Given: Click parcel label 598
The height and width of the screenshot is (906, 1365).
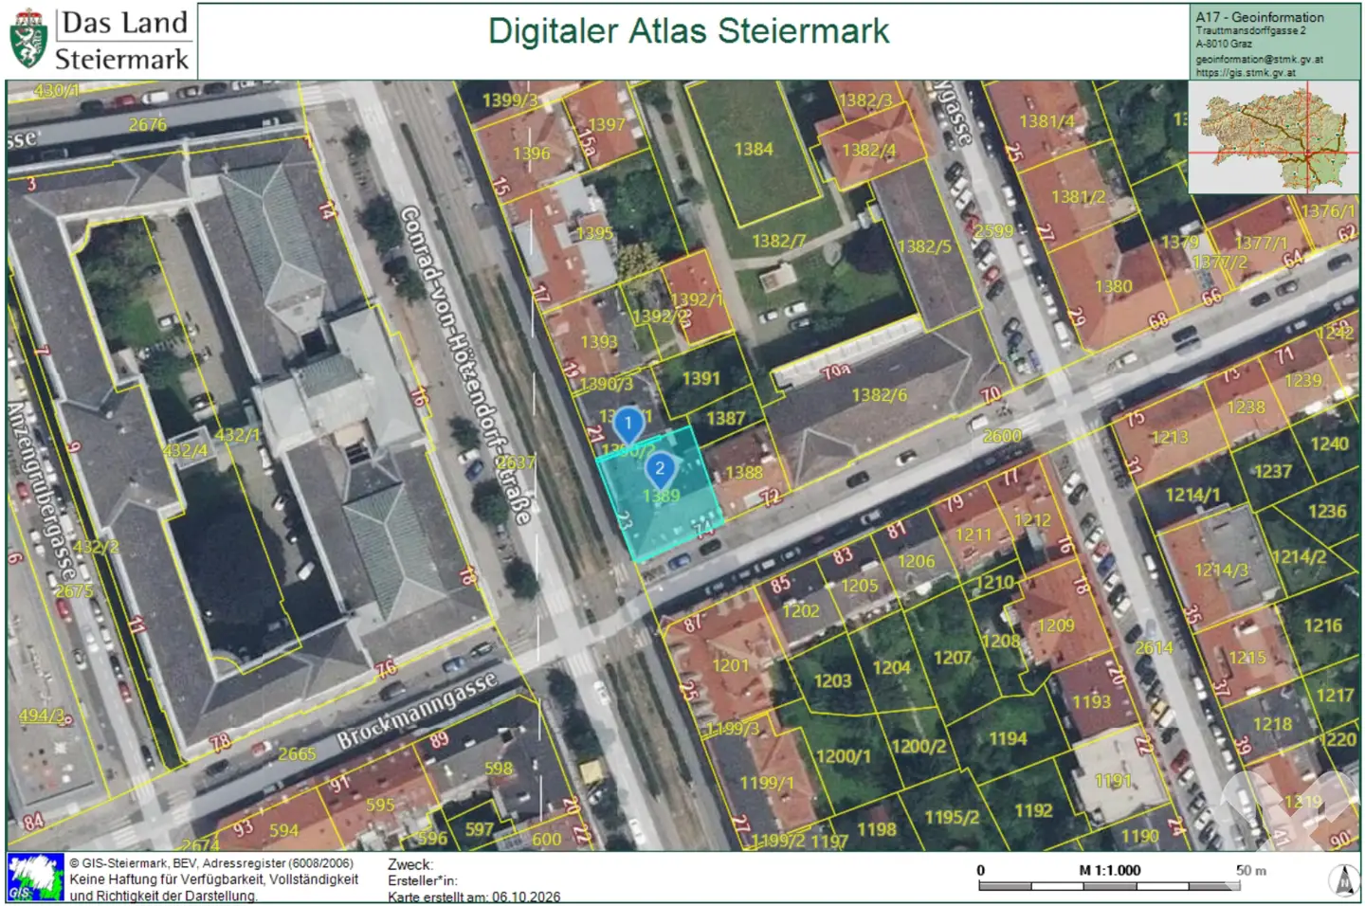Looking at the screenshot, I should pos(499,769).
